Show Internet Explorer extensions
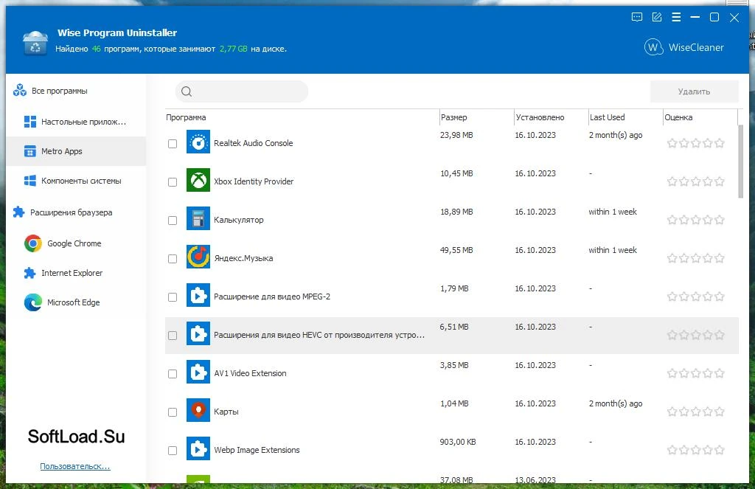The height and width of the screenshot is (489, 755). pyautogui.click(x=76, y=273)
